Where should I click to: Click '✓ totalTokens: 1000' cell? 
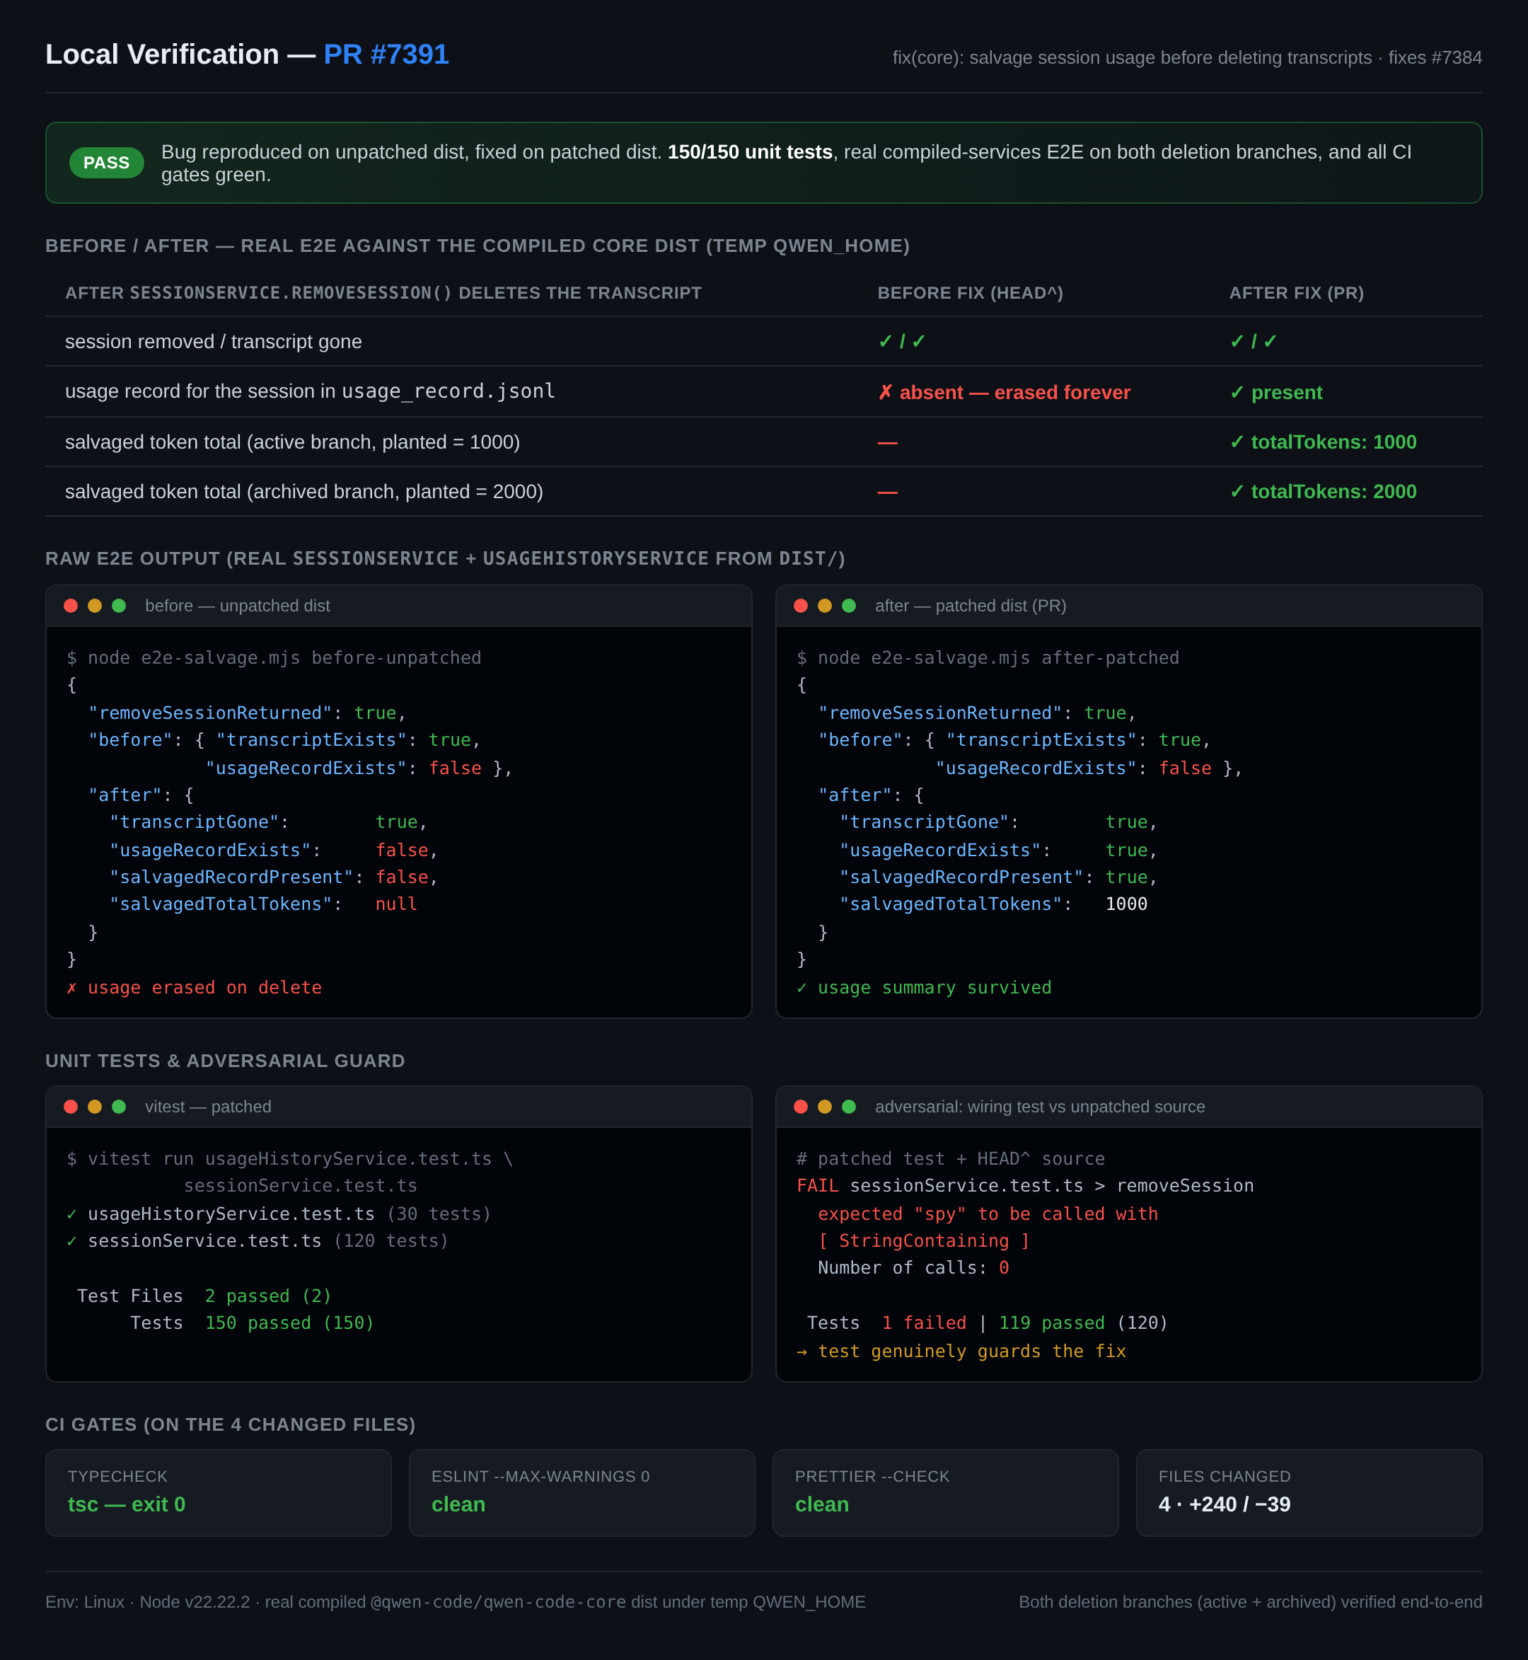click(x=1323, y=442)
